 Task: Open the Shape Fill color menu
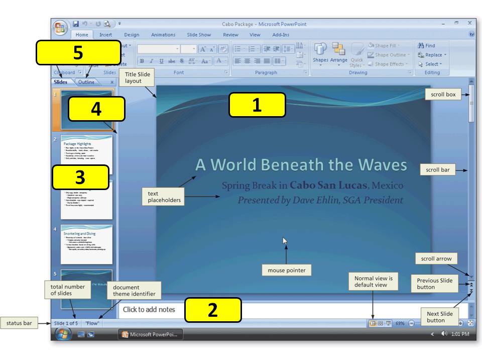tap(384, 46)
